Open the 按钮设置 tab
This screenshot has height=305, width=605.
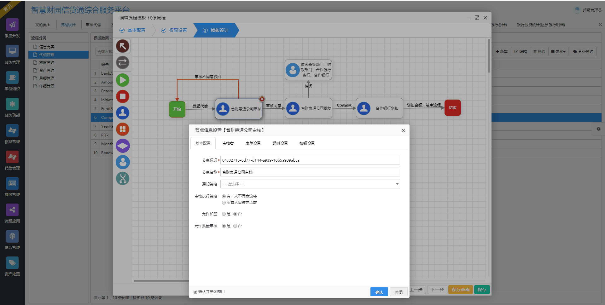(x=307, y=143)
